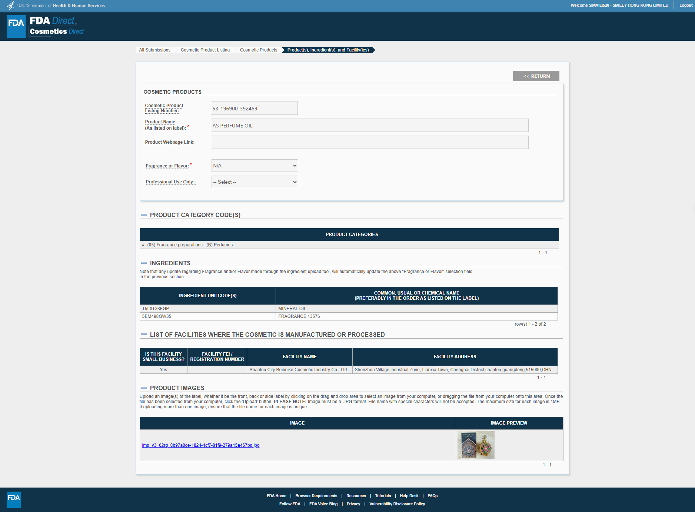Open the Tutorials footer link

point(383,496)
